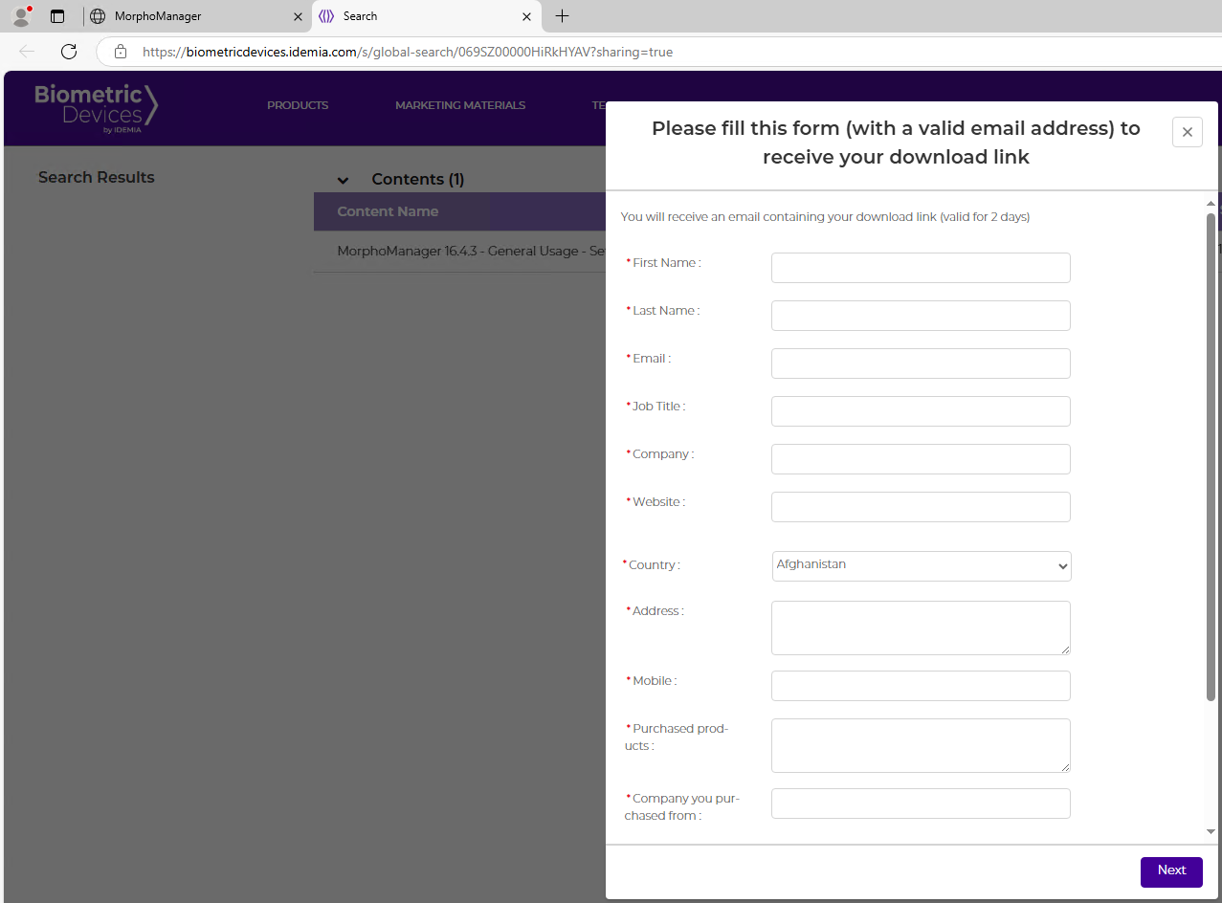
Task: Click the Content Name column header
Action: click(388, 211)
